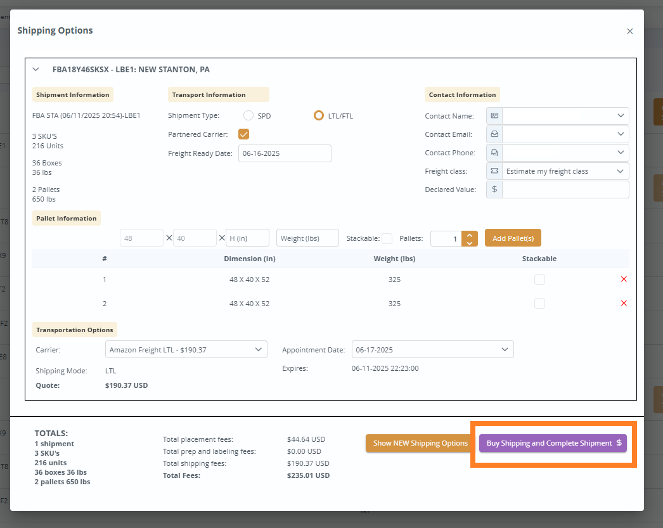Uncheck the Partnered Carrier checkbox
This screenshot has height=528, width=663.
243,134
